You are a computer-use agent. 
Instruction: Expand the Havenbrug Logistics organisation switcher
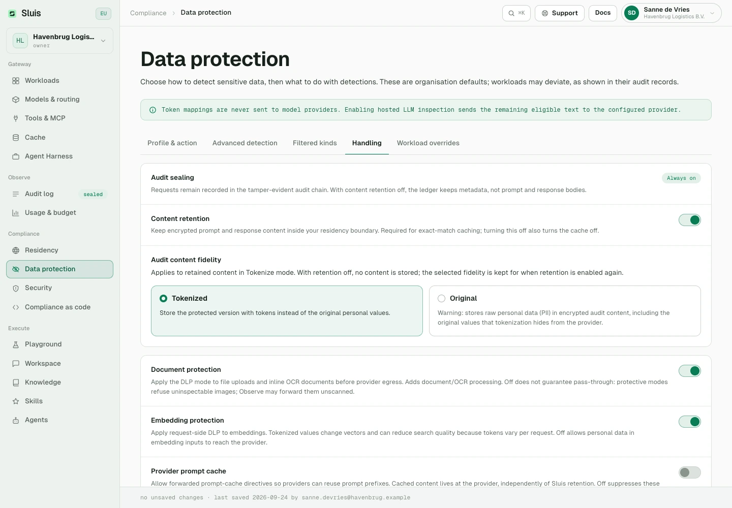point(59,41)
